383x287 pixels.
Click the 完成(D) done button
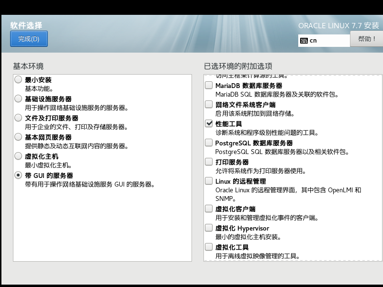(29, 39)
